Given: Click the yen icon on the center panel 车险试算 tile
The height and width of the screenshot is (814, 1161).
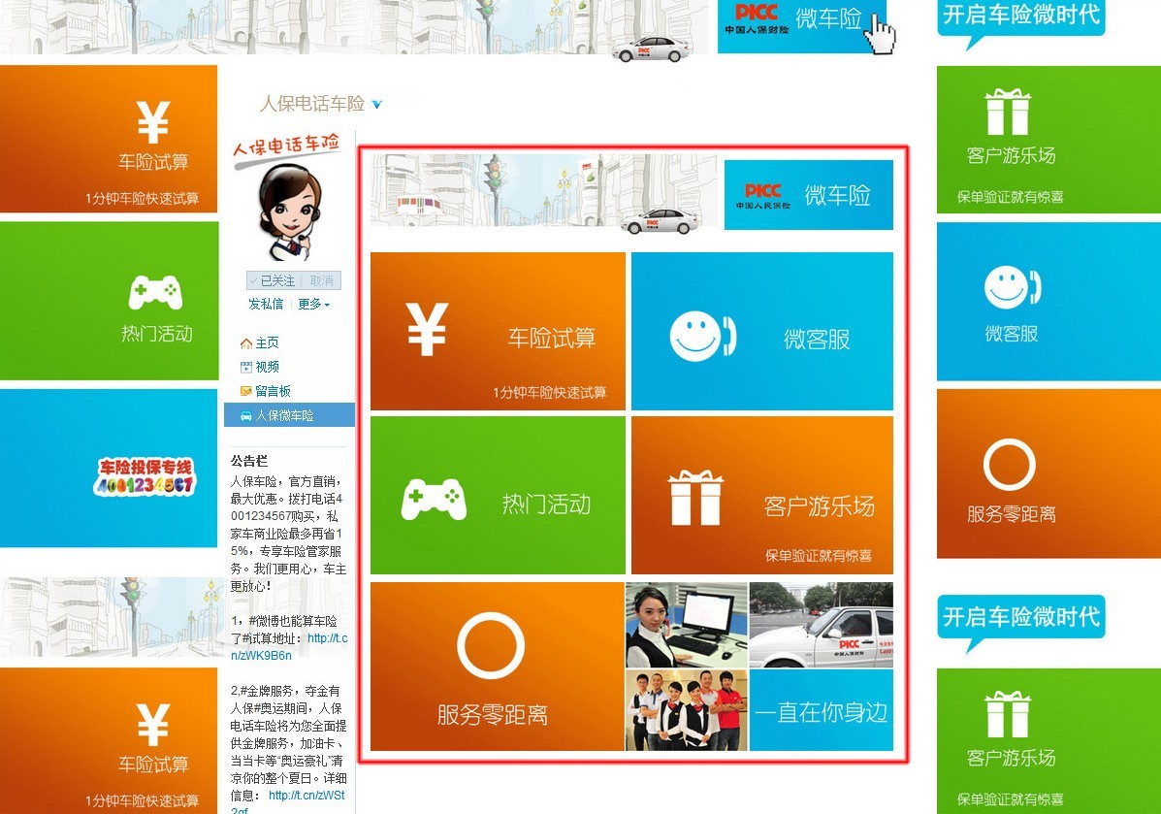Looking at the screenshot, I should (x=427, y=330).
